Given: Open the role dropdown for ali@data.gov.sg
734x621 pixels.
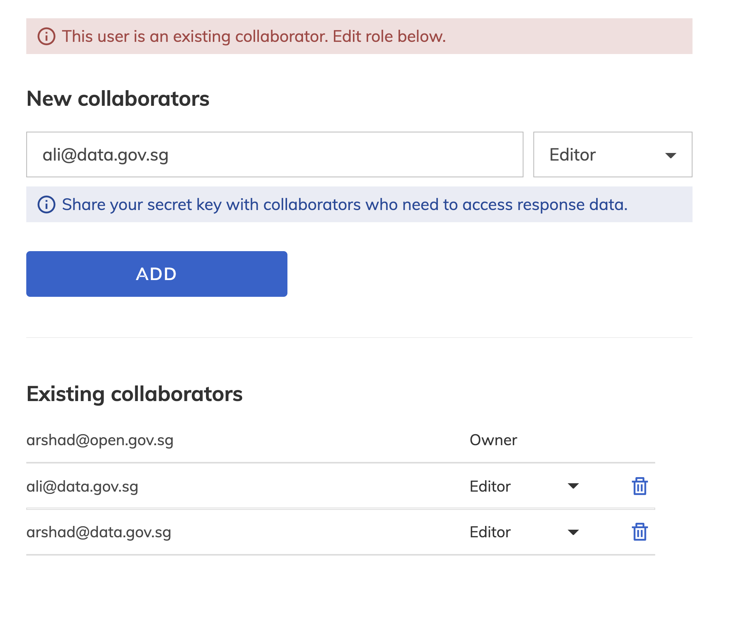Looking at the screenshot, I should coord(525,486).
